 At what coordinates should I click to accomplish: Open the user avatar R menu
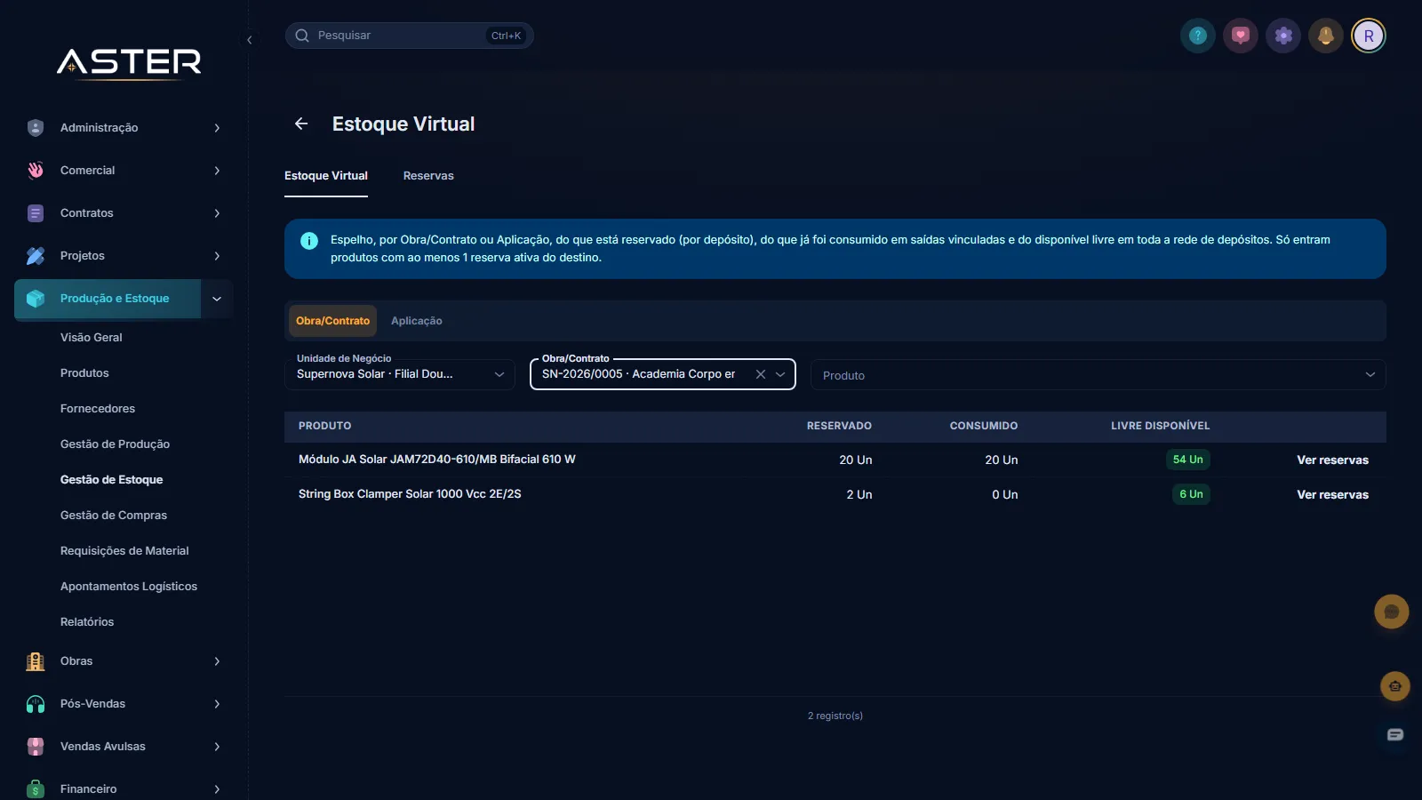[1369, 36]
